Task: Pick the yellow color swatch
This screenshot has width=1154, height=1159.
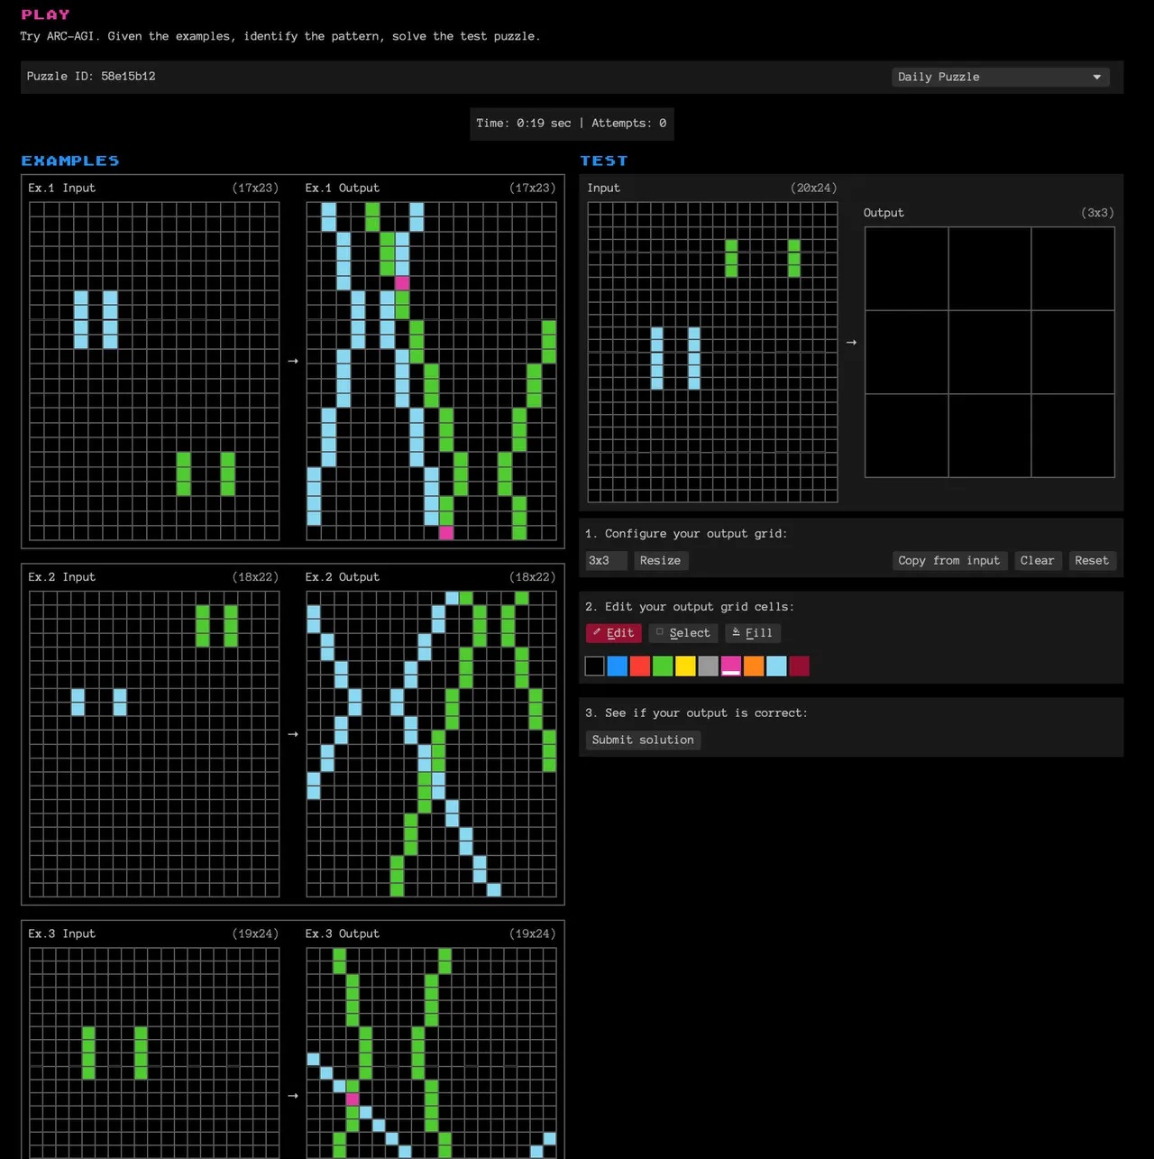Action: click(685, 666)
